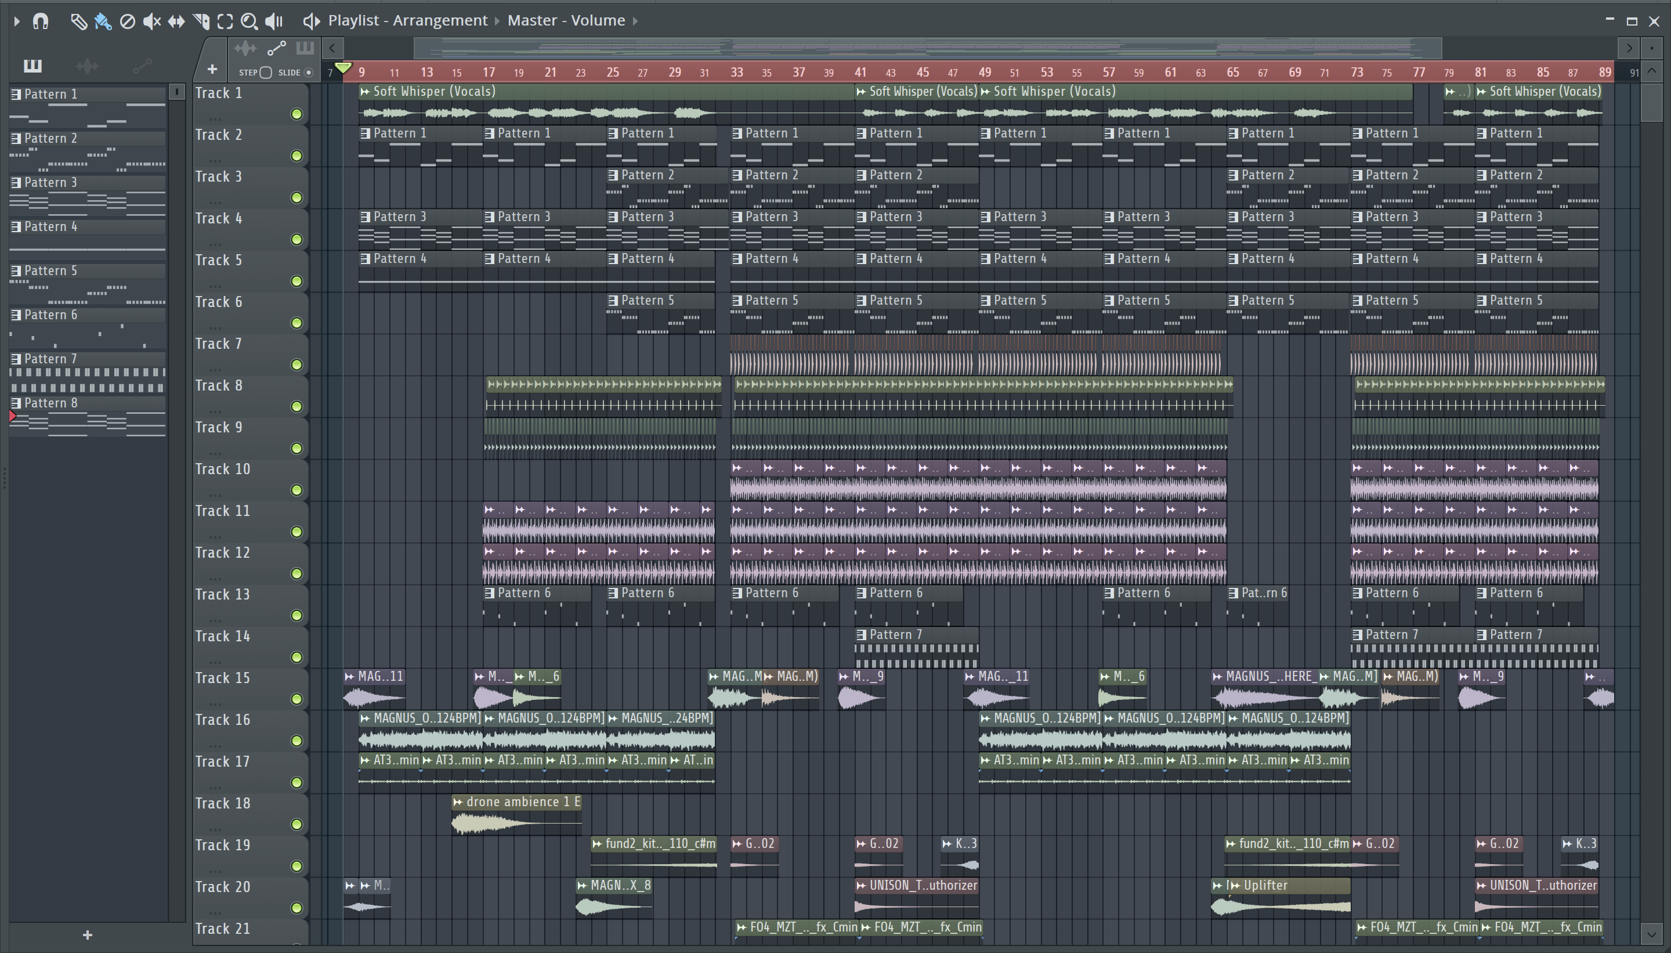
Task: Open first Soft Whisper (Vocals) clip menu
Action: tap(365, 92)
